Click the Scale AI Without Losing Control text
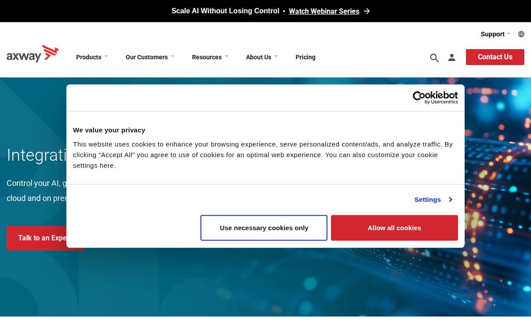Image resolution: width=531 pixels, height=332 pixels. click(x=225, y=11)
